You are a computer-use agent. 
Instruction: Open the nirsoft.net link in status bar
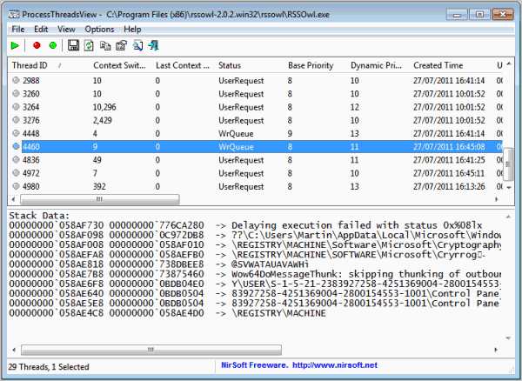(335, 365)
